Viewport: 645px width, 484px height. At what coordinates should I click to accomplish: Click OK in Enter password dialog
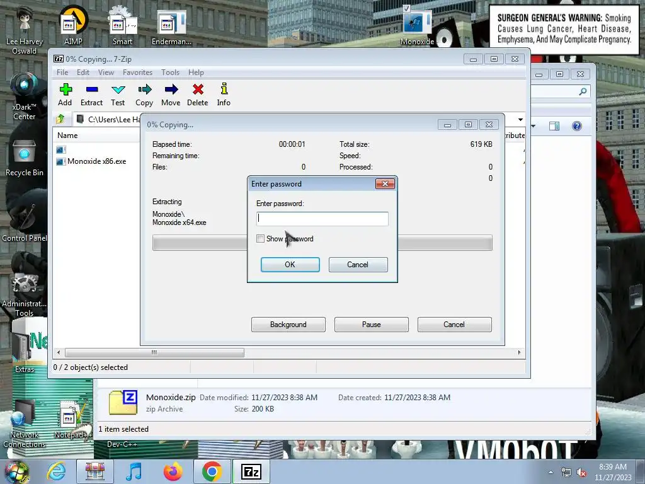pyautogui.click(x=290, y=265)
